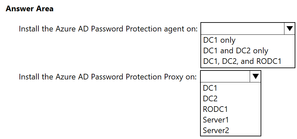The width and height of the screenshot is (297, 139).
Task: Click "Install" at start of Proxy prompt
Action: click(x=29, y=77)
